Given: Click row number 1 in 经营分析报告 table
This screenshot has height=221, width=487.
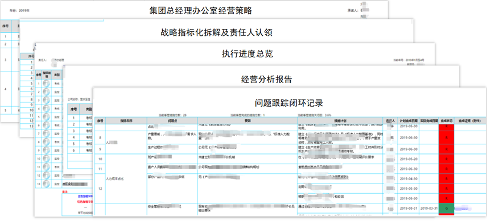Looking at the screenshot, I should click(73, 118).
